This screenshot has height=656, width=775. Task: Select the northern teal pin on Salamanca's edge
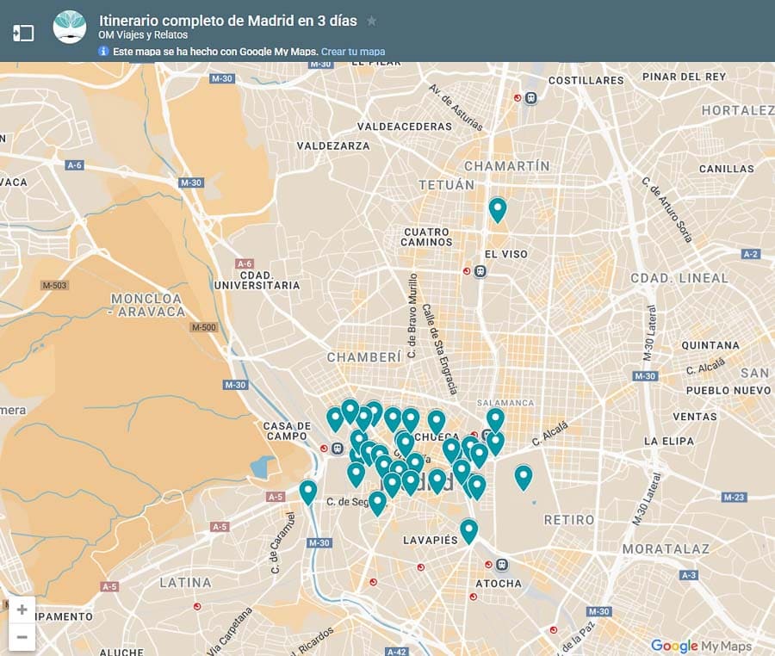[x=495, y=421]
